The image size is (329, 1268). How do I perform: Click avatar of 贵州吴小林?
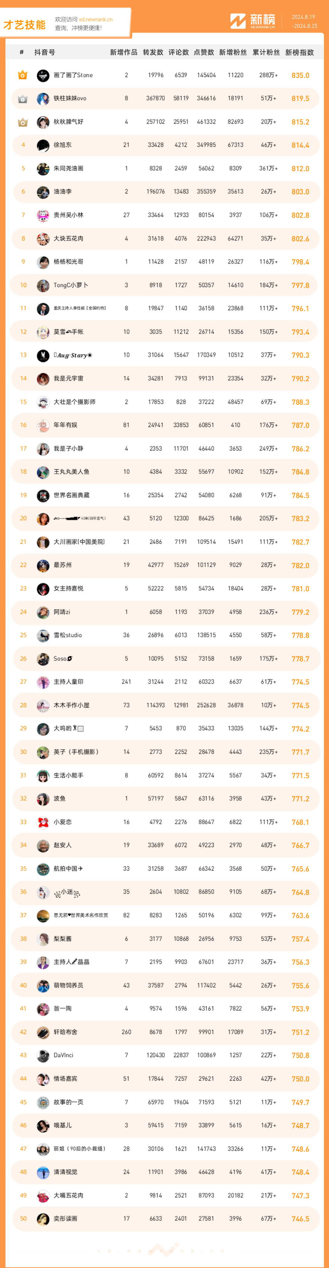(x=43, y=215)
